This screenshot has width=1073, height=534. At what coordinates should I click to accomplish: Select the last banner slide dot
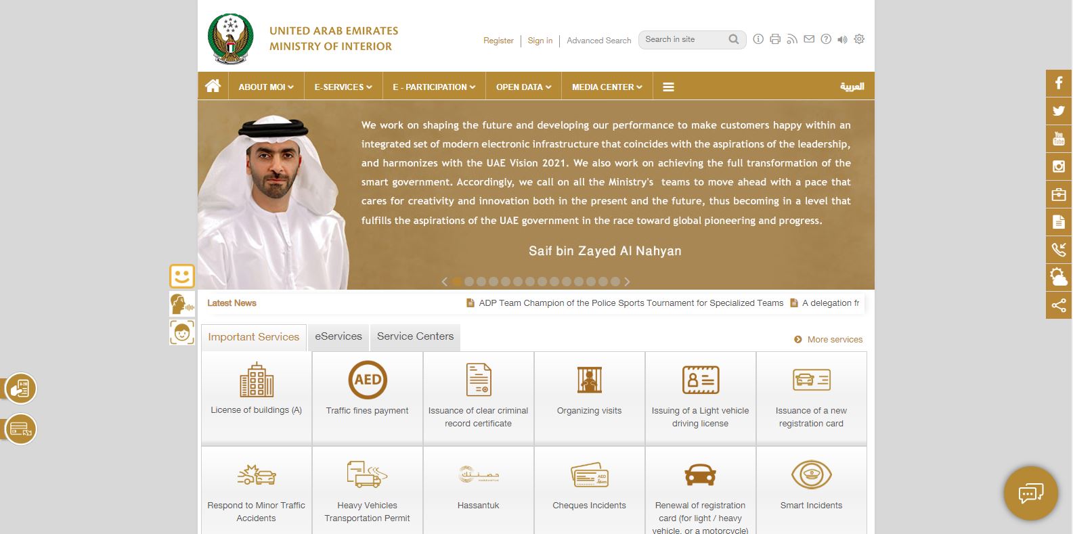(615, 282)
